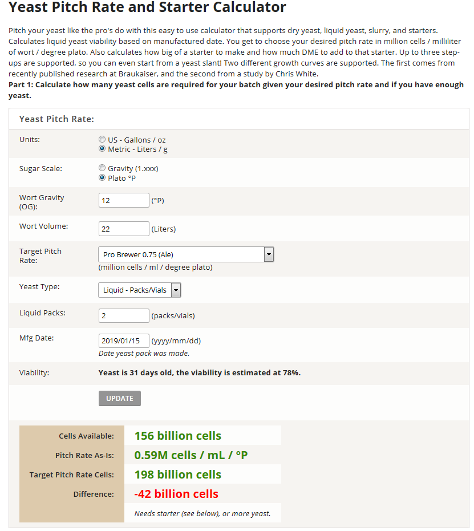
Task: Click the 'Date yeast pack was made' hint
Action: 144,353
